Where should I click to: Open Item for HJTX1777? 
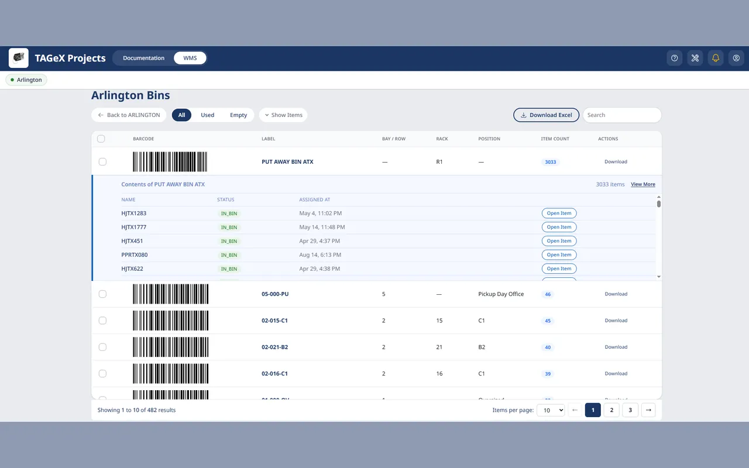pyautogui.click(x=559, y=227)
